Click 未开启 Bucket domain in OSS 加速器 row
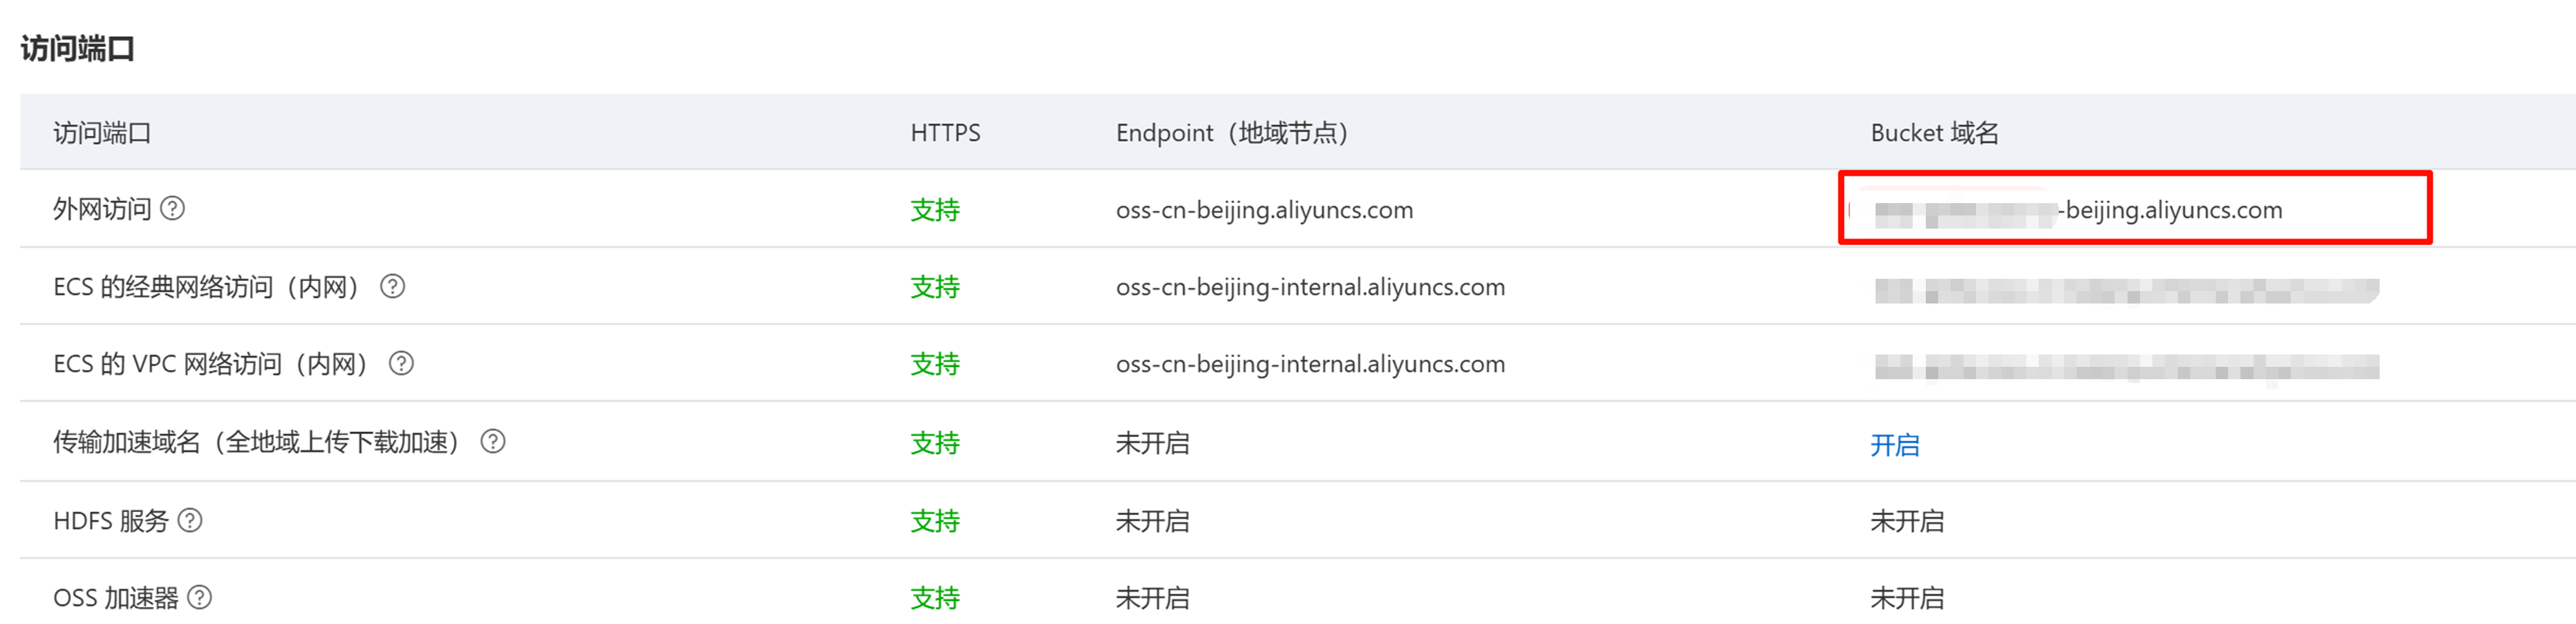 click(x=1907, y=598)
